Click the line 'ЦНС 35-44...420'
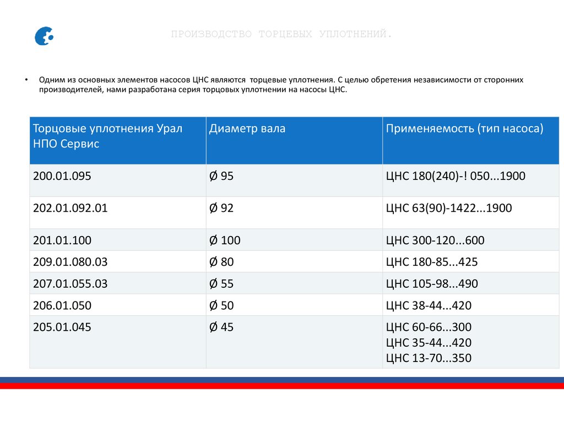564x422 pixels. pyautogui.click(x=429, y=343)
